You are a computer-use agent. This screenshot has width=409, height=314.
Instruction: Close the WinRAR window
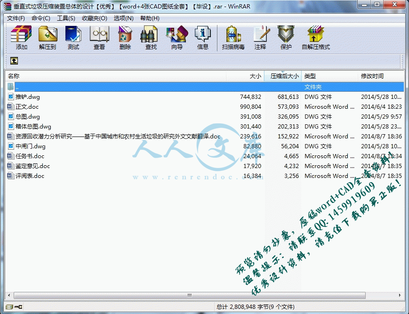(x=395, y=4)
